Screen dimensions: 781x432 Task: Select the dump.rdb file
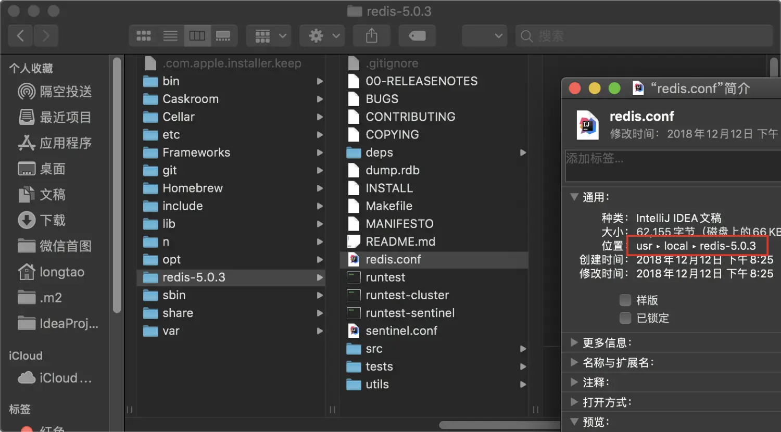pos(434,170)
